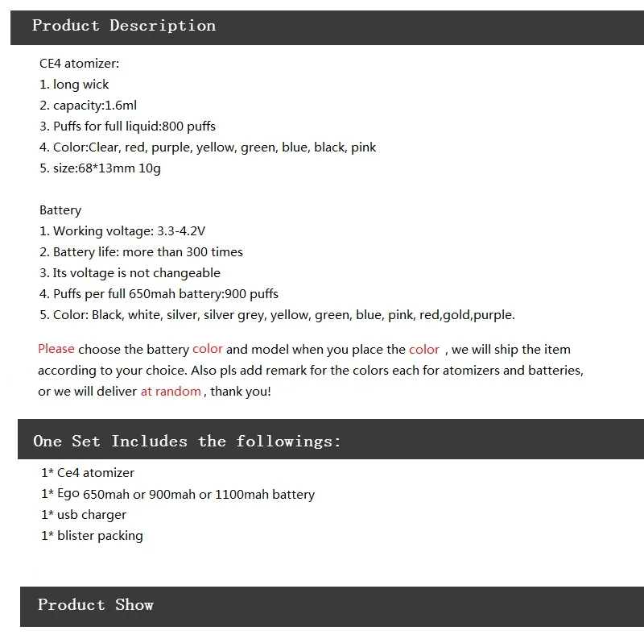Image resolution: width=644 pixels, height=643 pixels.
Task: Click the red 'Please' word
Action: click(56, 349)
